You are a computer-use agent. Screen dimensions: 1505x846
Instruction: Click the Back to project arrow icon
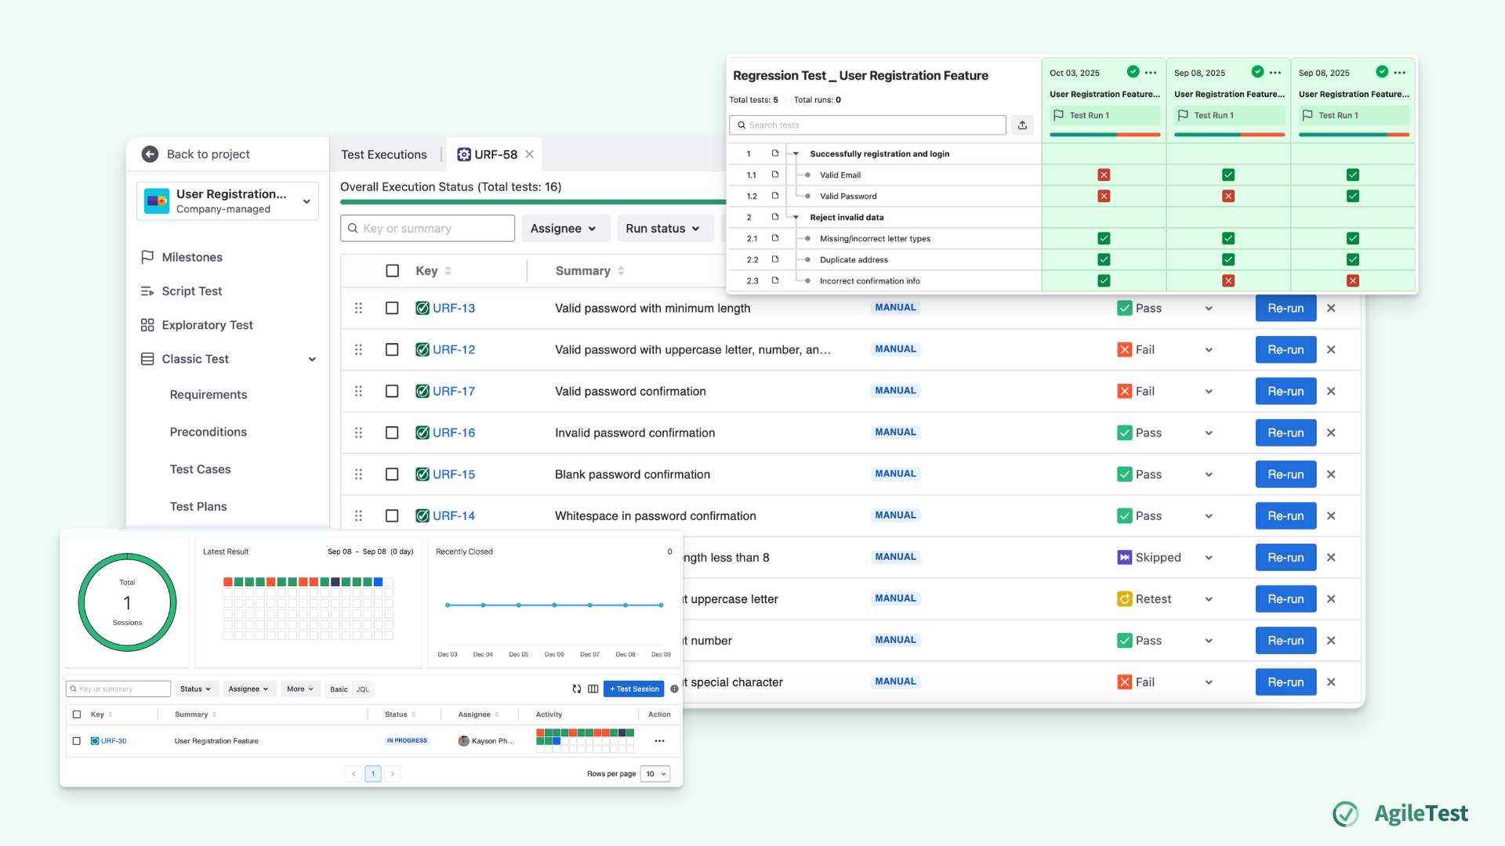click(150, 154)
